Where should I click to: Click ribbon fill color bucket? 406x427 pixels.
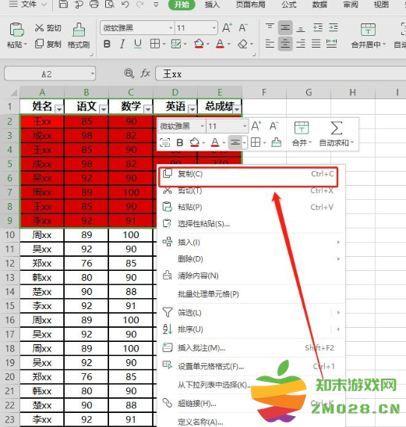(199, 44)
